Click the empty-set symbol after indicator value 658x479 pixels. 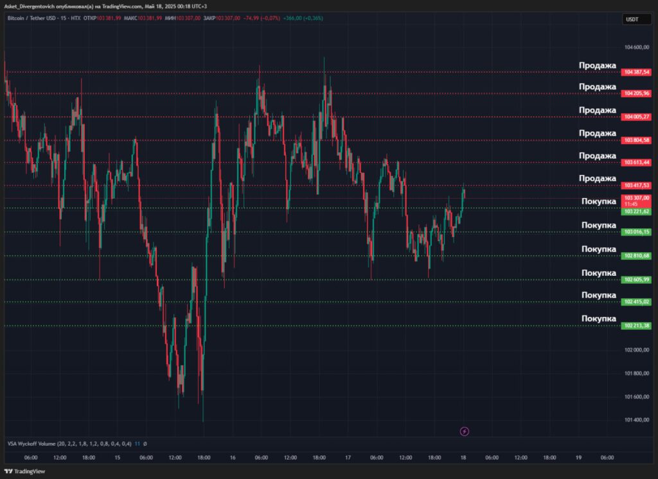[145, 444]
